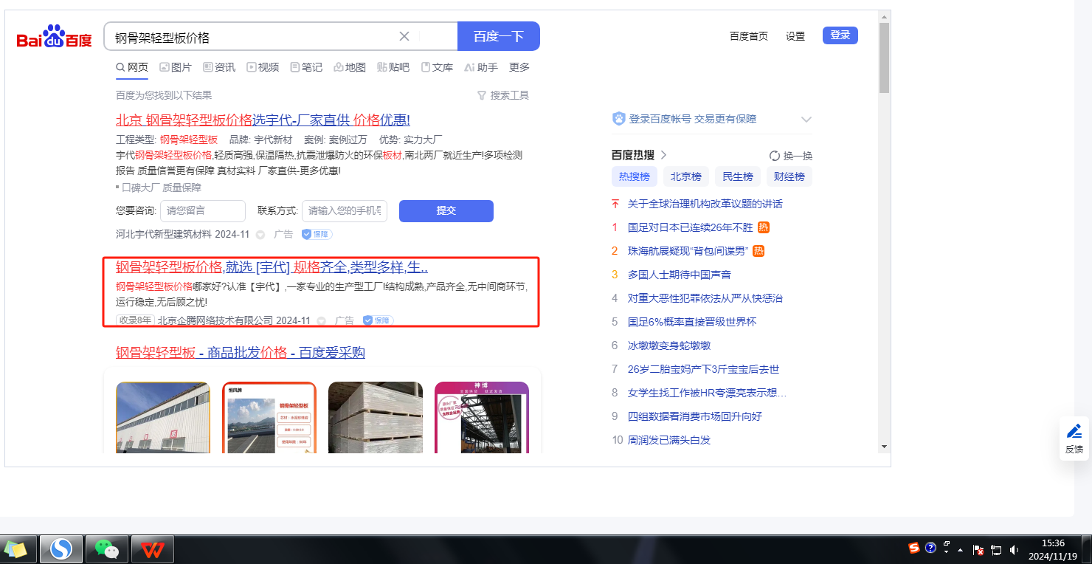Show hidden system tray icons

click(x=960, y=550)
